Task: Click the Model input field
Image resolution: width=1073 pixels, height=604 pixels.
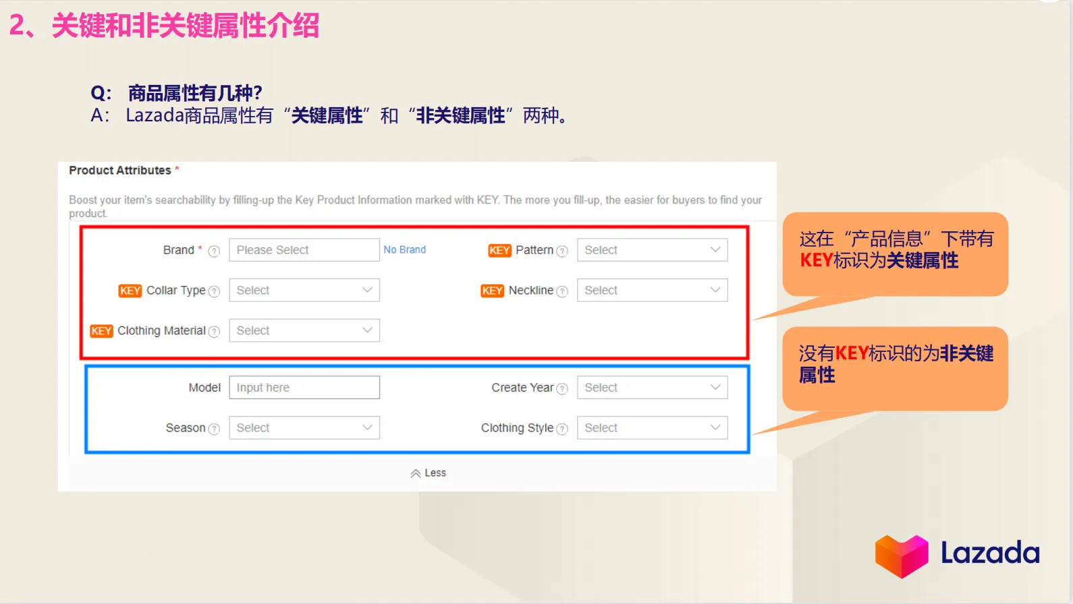Action: (304, 388)
